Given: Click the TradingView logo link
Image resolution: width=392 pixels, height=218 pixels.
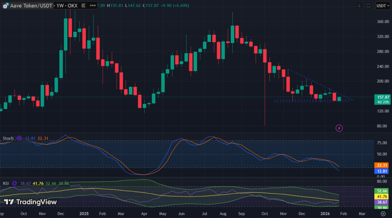Looking at the screenshot, I should [x=30, y=202].
